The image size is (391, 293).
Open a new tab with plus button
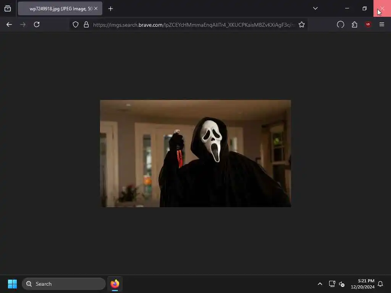(110, 9)
